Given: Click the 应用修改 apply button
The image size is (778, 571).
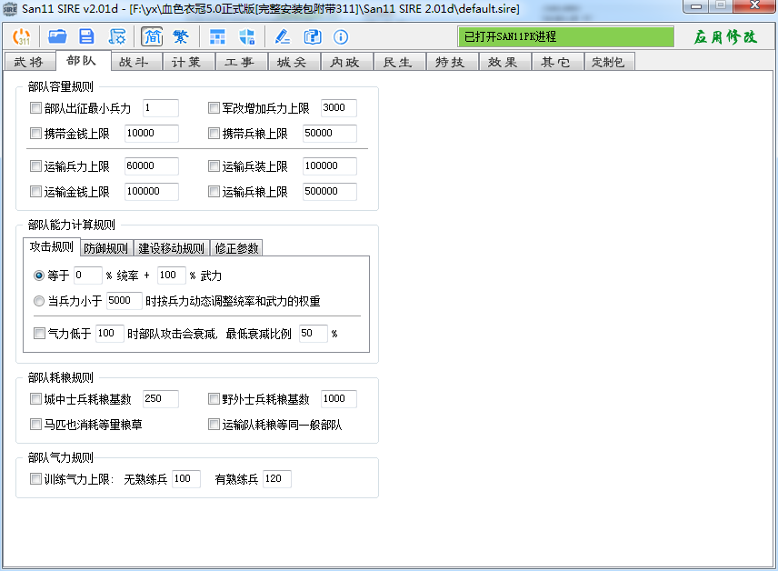Looking at the screenshot, I should [725, 36].
